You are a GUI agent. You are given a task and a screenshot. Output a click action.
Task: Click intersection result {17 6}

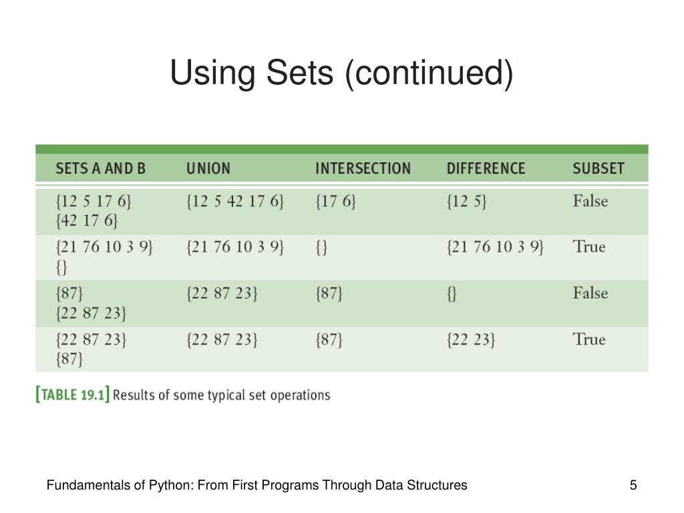pos(335,202)
